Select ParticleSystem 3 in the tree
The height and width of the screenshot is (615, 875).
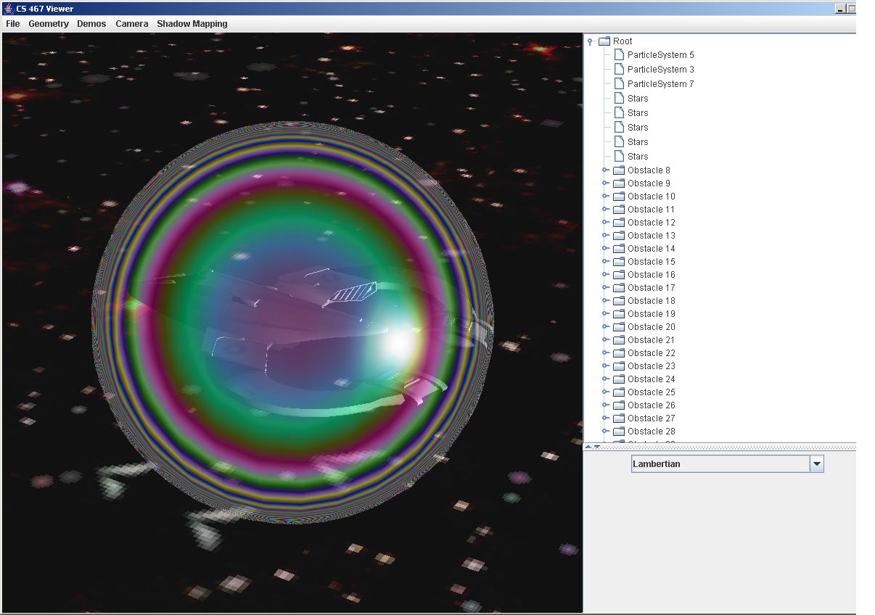(660, 70)
